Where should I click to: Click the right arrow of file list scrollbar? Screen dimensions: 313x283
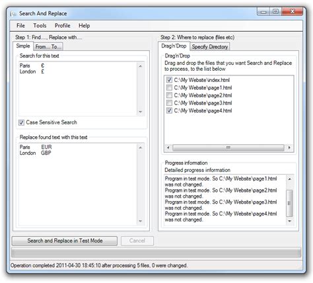click(x=289, y=147)
